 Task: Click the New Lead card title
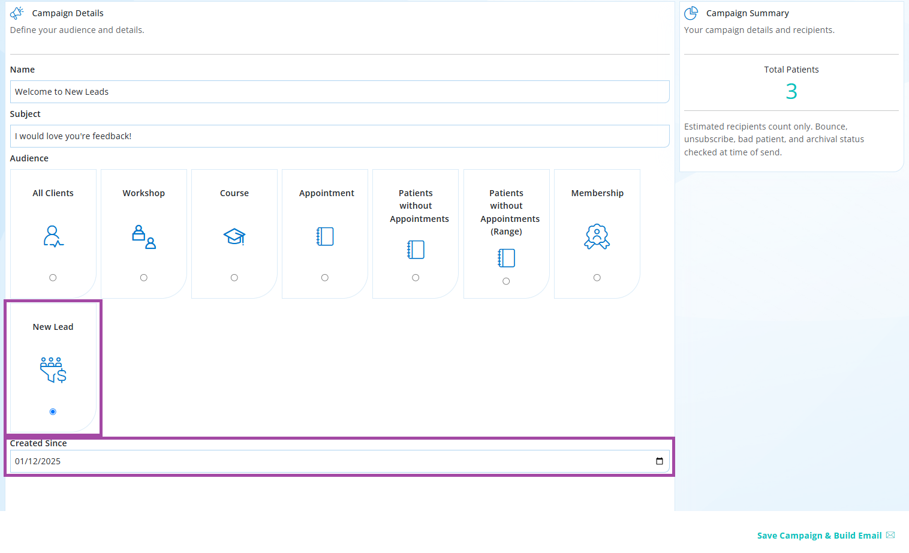[x=53, y=327]
